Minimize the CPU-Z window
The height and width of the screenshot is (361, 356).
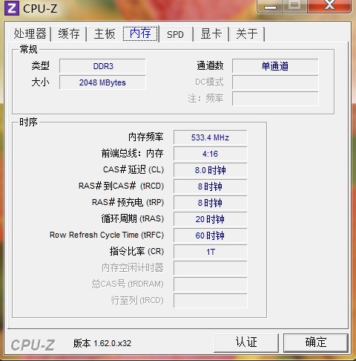click(x=270, y=6)
